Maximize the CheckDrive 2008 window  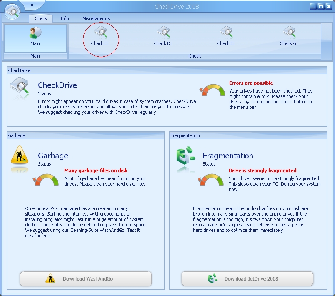[x=321, y=6]
